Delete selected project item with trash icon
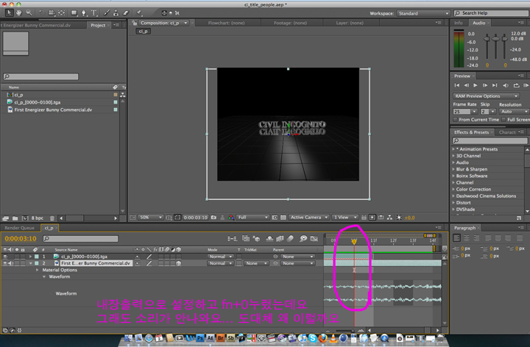Image resolution: width=530 pixels, height=347 pixels. click(52, 218)
